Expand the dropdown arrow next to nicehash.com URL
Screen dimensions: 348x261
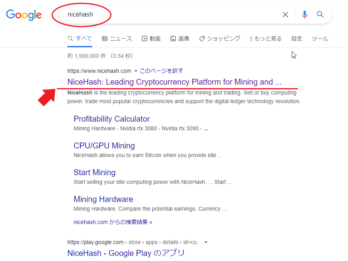click(x=135, y=71)
